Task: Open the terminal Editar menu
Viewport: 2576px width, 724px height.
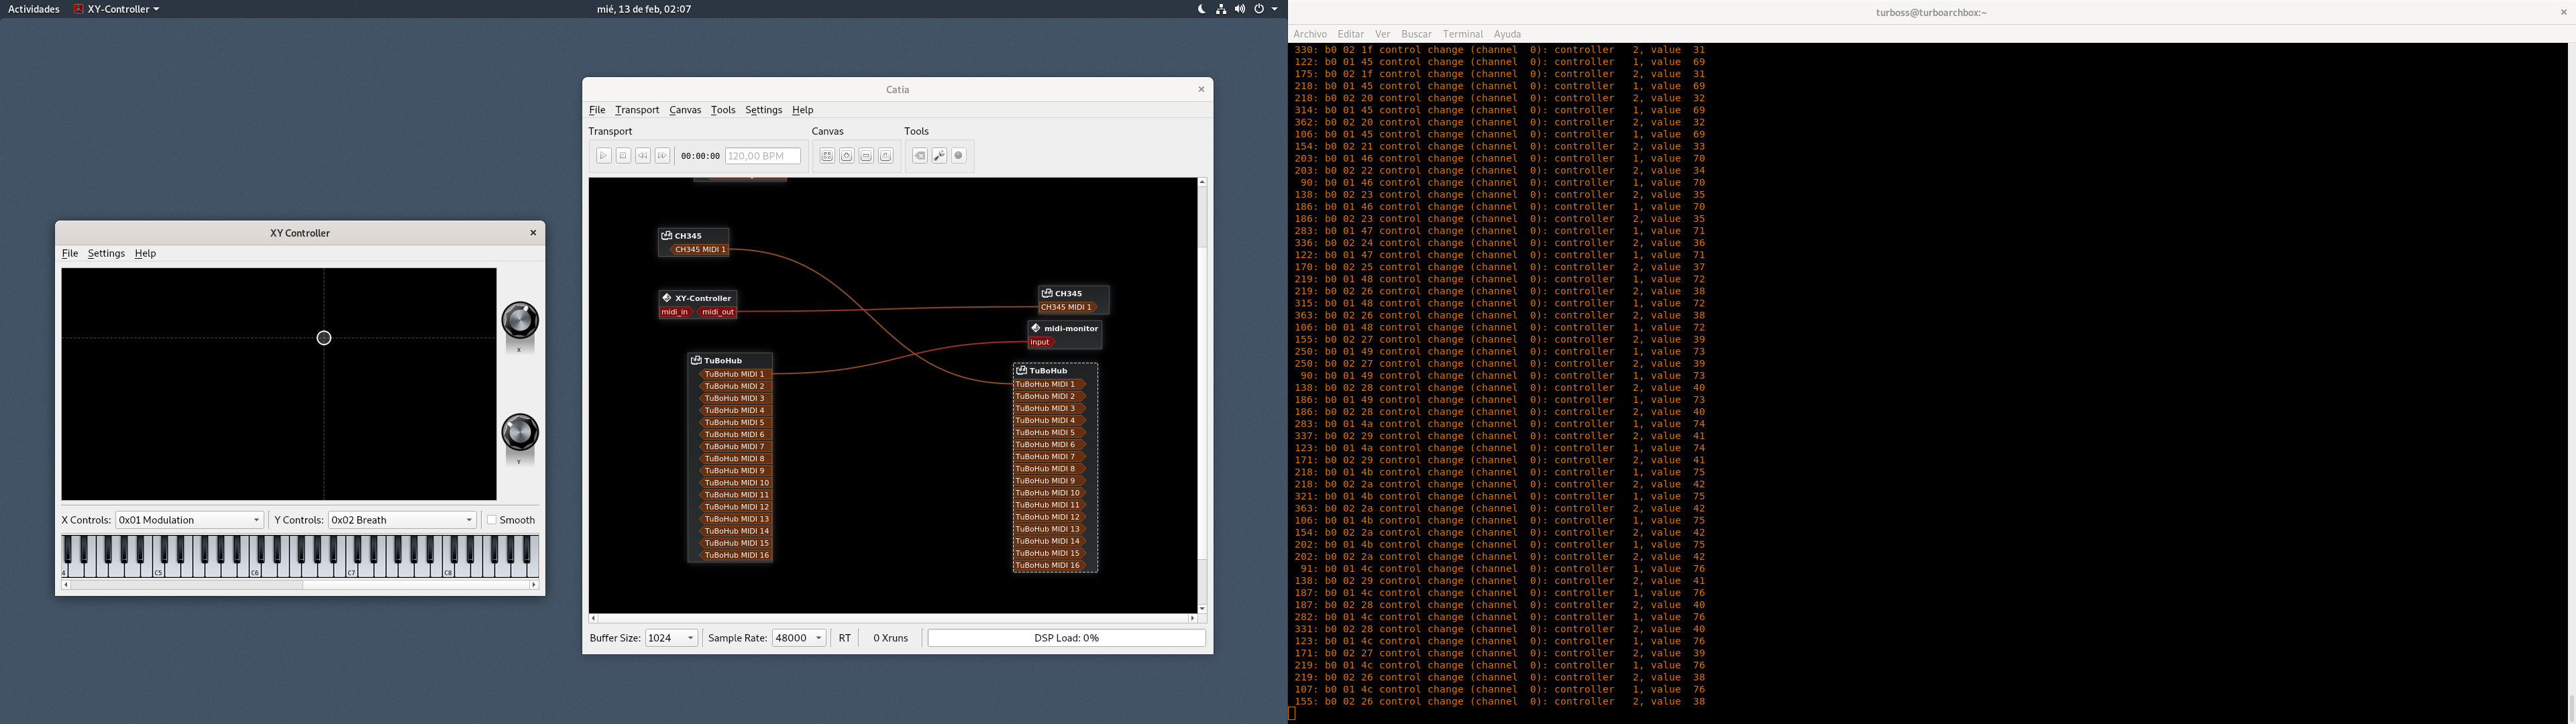Action: [1351, 34]
